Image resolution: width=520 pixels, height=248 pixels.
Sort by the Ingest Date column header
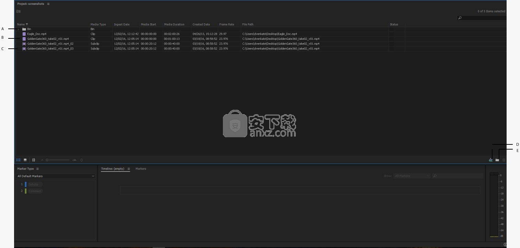122,24
